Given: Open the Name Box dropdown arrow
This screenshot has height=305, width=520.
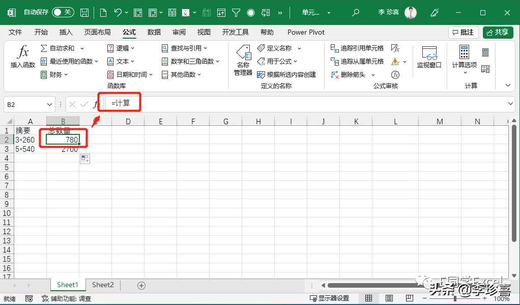Looking at the screenshot, I should 50,104.
